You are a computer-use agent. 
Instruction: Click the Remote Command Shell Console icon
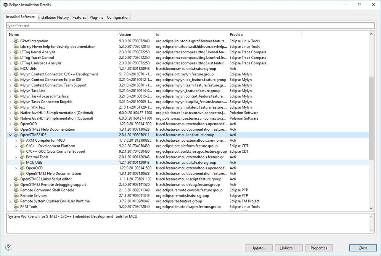(16, 190)
